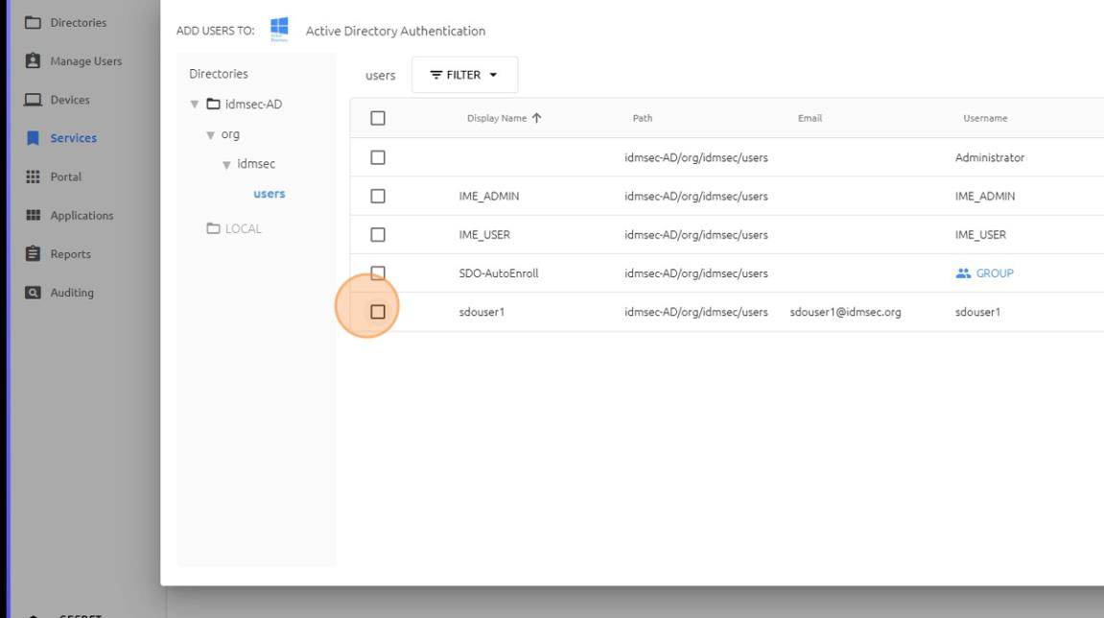Image resolution: width=1104 pixels, height=618 pixels.
Task: Collapse the idmsec-AD tree node
Action: pyautogui.click(x=195, y=105)
